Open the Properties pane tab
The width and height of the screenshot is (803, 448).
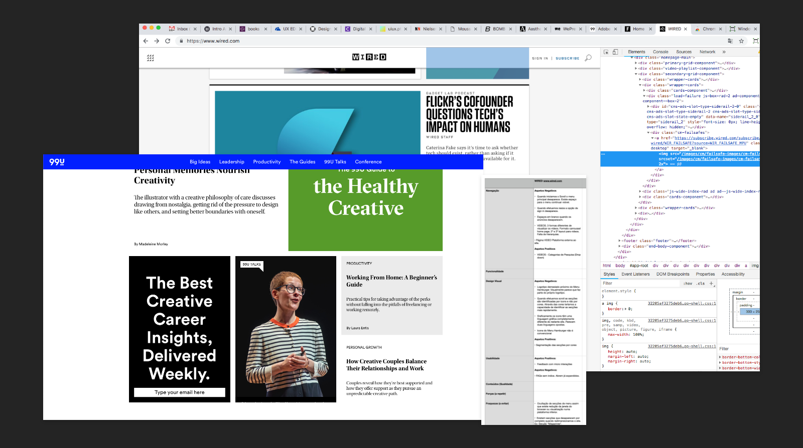(705, 274)
